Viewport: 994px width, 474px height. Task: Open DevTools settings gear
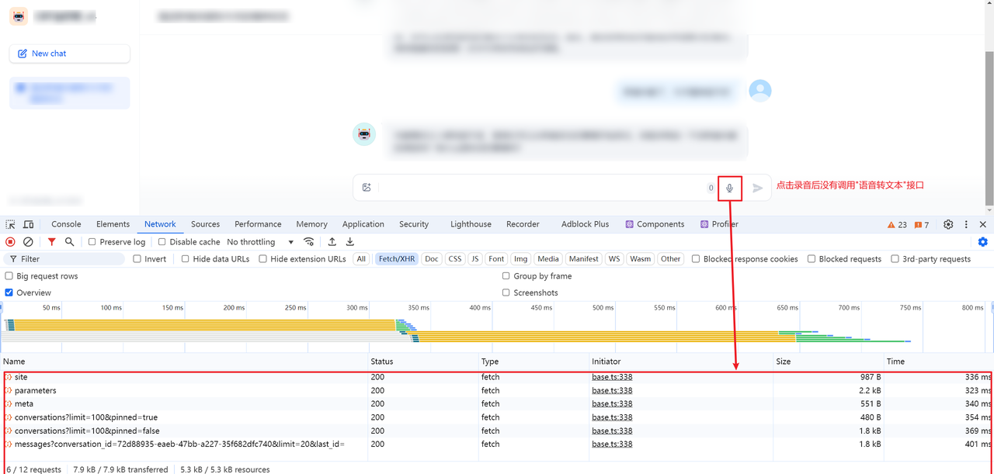click(948, 224)
